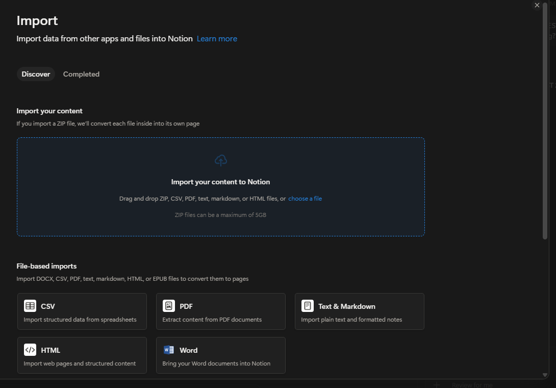Select the Text & Markdown card title

click(347, 306)
